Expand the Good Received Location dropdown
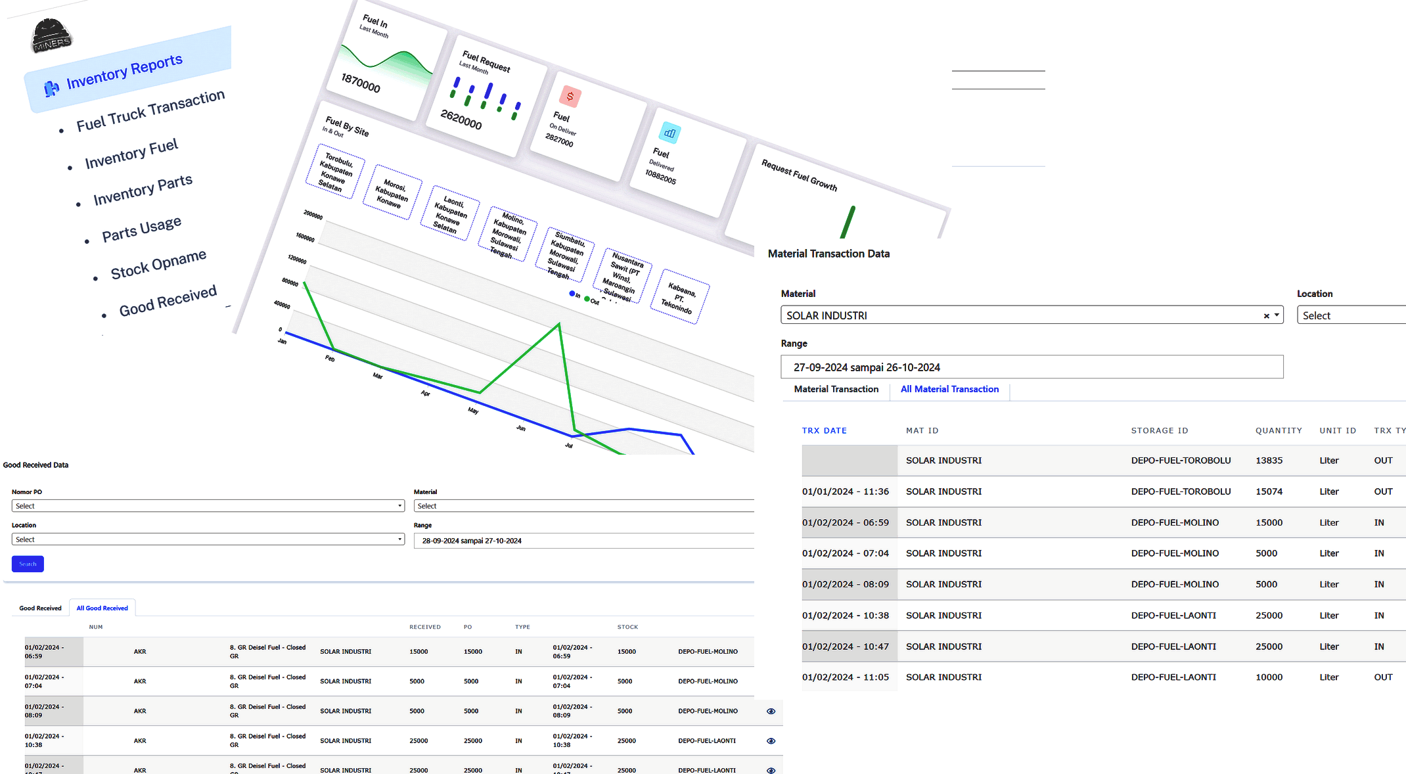 [208, 539]
